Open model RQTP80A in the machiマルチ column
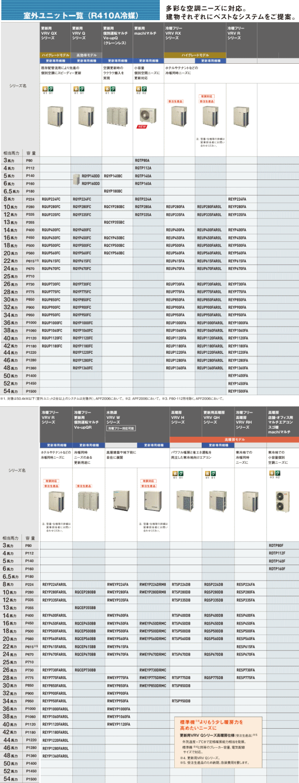 click(x=142, y=160)
